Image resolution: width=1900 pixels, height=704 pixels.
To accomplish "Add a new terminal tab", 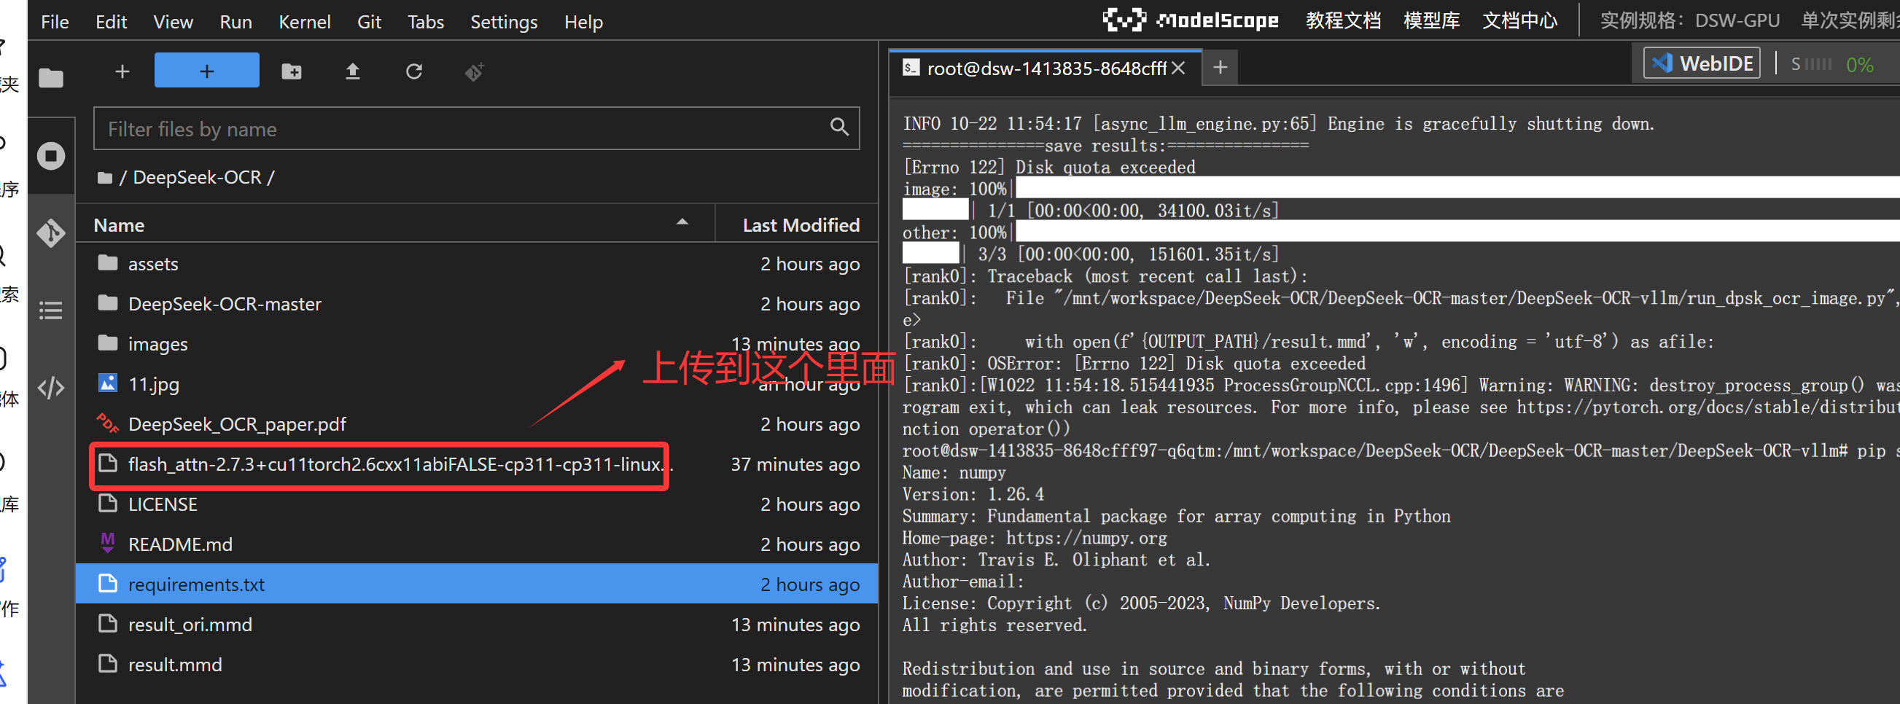I will click(1220, 68).
